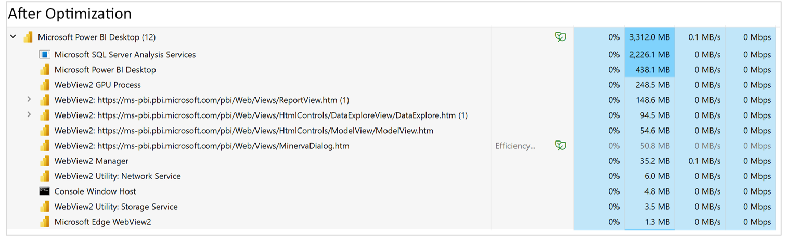Collapse the Microsoft Power BI Desktop (12) group
Viewport: 787px width, 244px height.
tap(13, 37)
